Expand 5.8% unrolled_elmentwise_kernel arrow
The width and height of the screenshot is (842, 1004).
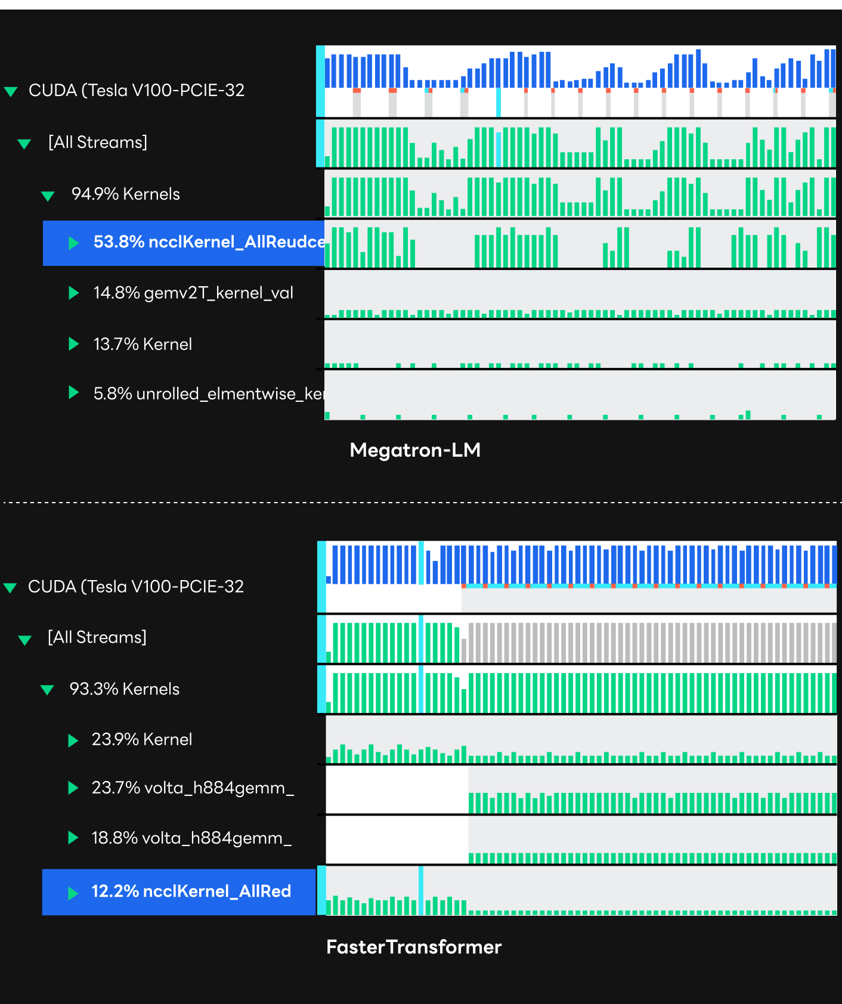pos(74,392)
